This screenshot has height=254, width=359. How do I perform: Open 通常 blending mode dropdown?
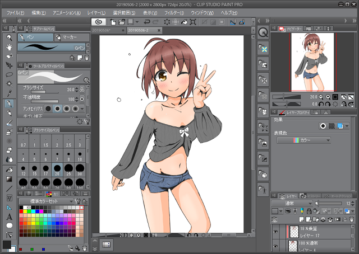[x=292, y=203]
